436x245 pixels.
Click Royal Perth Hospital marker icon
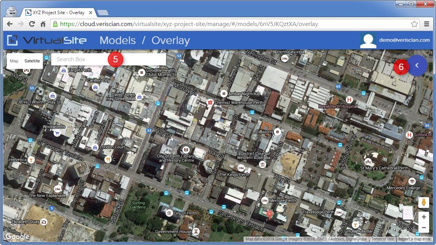tap(349, 100)
